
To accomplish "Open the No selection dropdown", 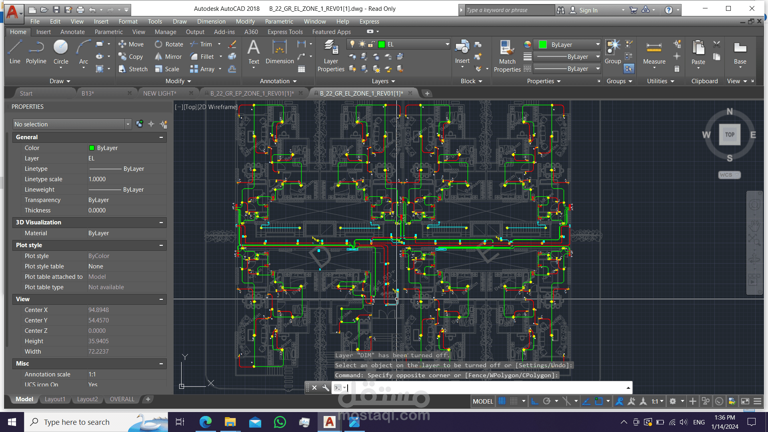I will click(128, 124).
